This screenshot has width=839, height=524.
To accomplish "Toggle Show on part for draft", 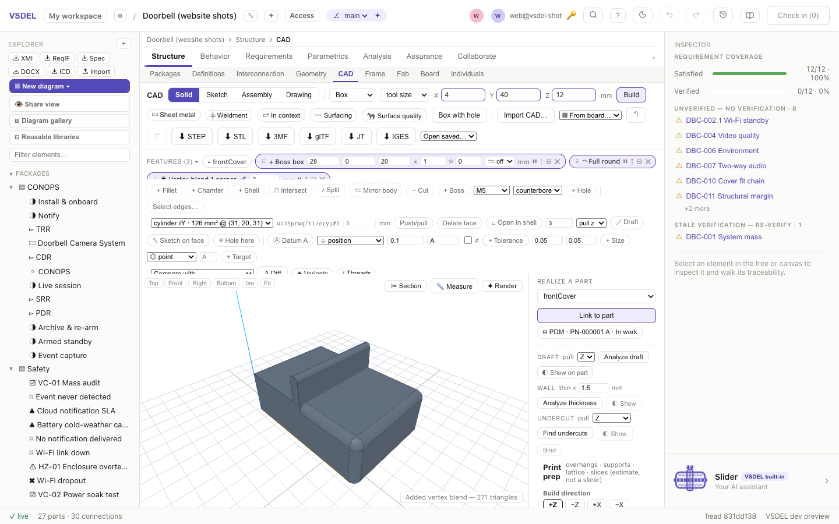I will tap(565, 373).
